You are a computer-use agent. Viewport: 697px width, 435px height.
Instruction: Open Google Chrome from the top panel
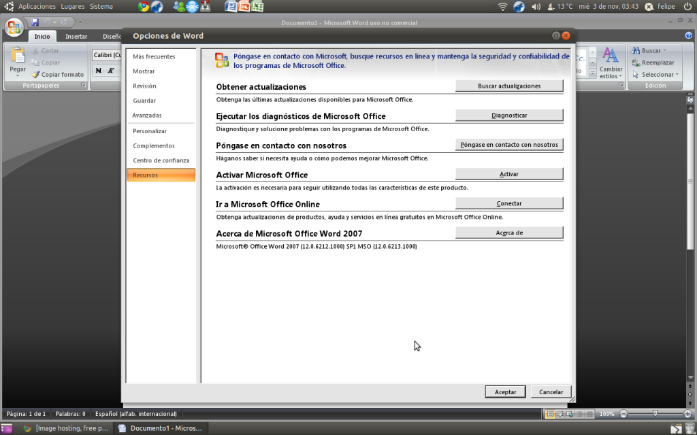143,7
